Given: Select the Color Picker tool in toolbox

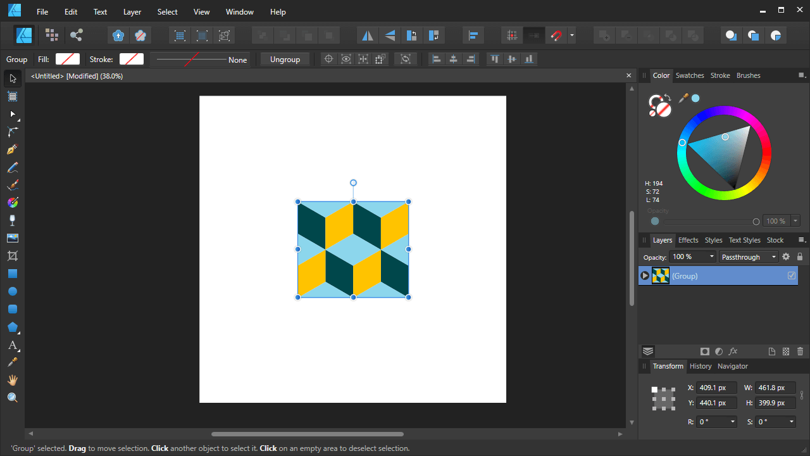Looking at the screenshot, I should (13, 362).
